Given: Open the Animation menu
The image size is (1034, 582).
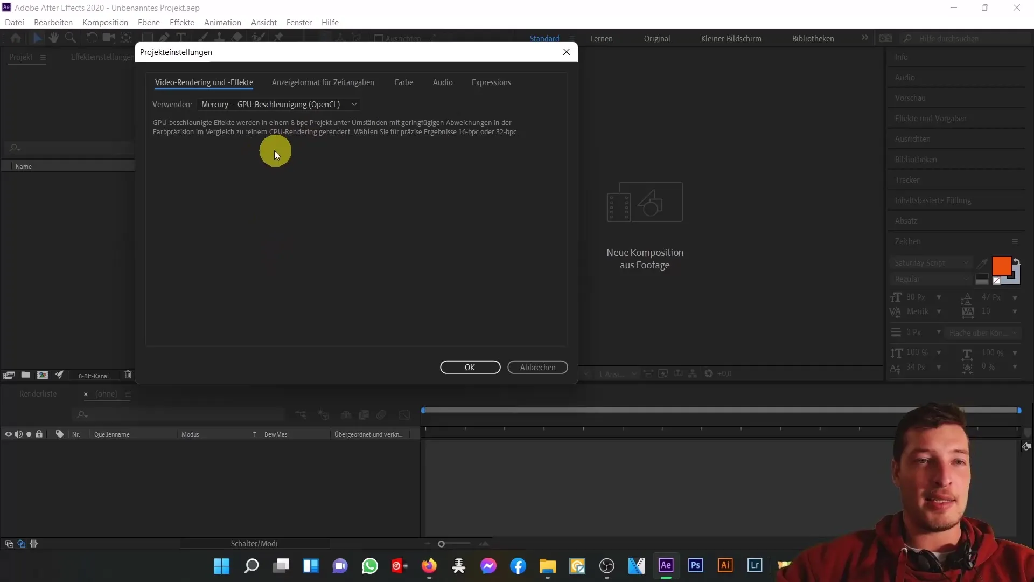Looking at the screenshot, I should coord(222,23).
